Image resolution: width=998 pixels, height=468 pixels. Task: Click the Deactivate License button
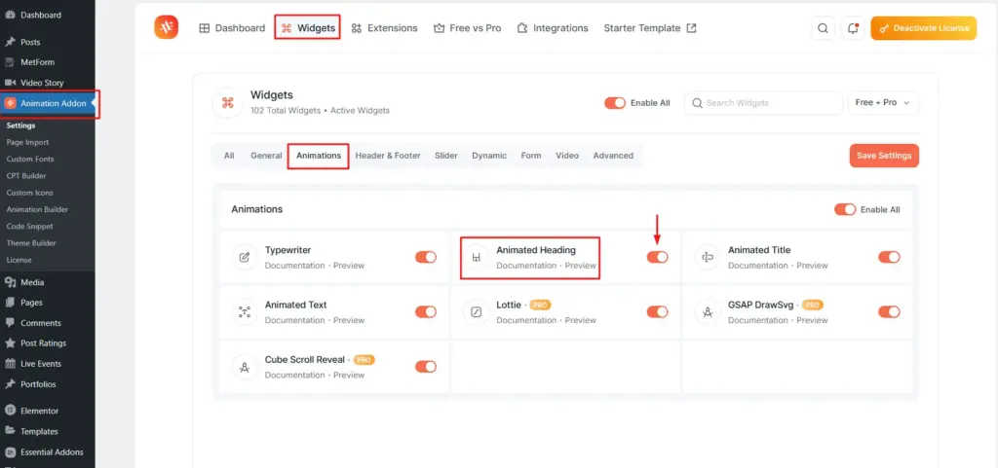pos(923,28)
